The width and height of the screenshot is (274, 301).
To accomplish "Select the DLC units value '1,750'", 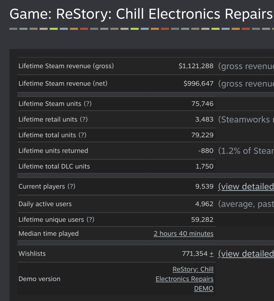I will coord(204,166).
